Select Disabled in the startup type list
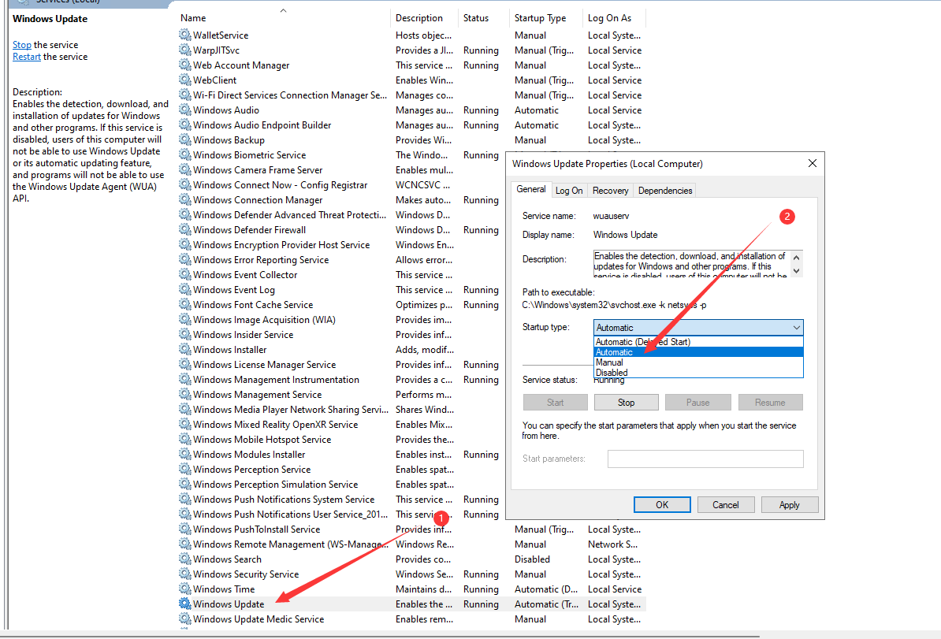 pyautogui.click(x=612, y=373)
